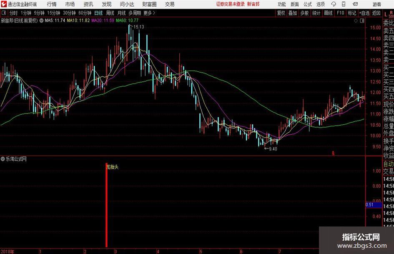Click the diamond icon above chart
394x254 pixels.
tap(356, 21)
